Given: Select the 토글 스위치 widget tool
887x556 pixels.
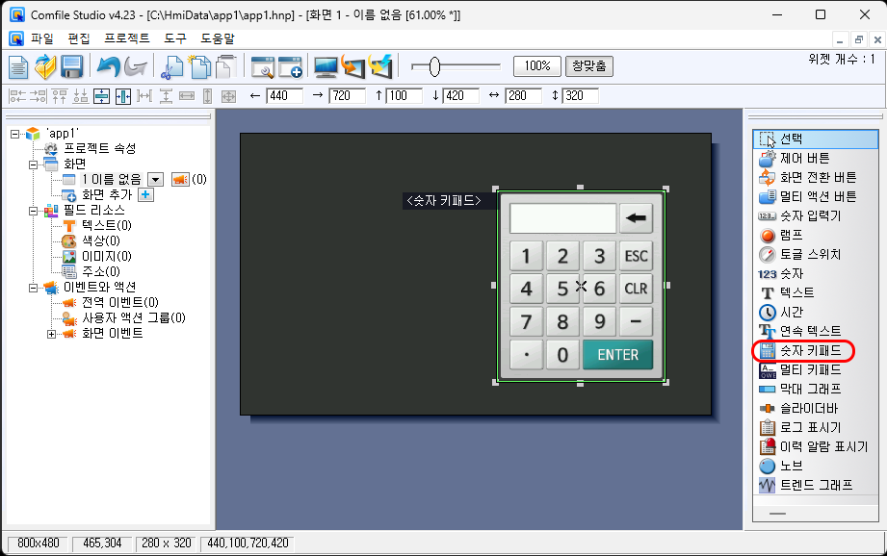Looking at the screenshot, I should click(809, 254).
